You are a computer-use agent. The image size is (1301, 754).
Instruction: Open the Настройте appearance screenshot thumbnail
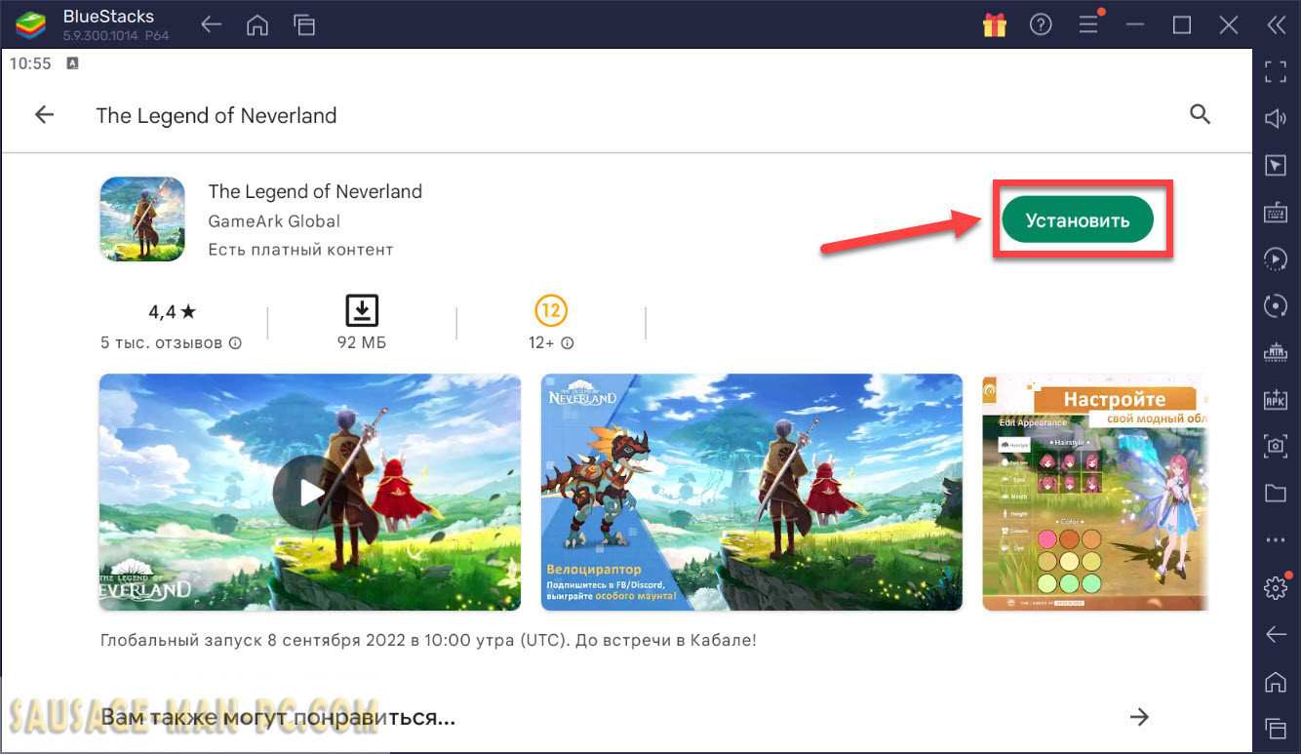[x=1095, y=493]
